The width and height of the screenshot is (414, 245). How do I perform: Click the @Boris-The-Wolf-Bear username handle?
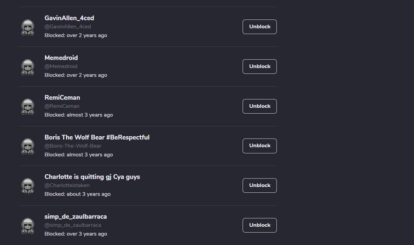(73, 146)
